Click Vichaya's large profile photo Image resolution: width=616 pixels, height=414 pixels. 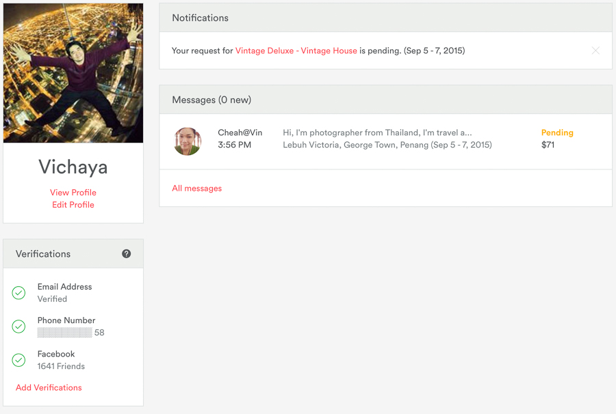pos(73,73)
